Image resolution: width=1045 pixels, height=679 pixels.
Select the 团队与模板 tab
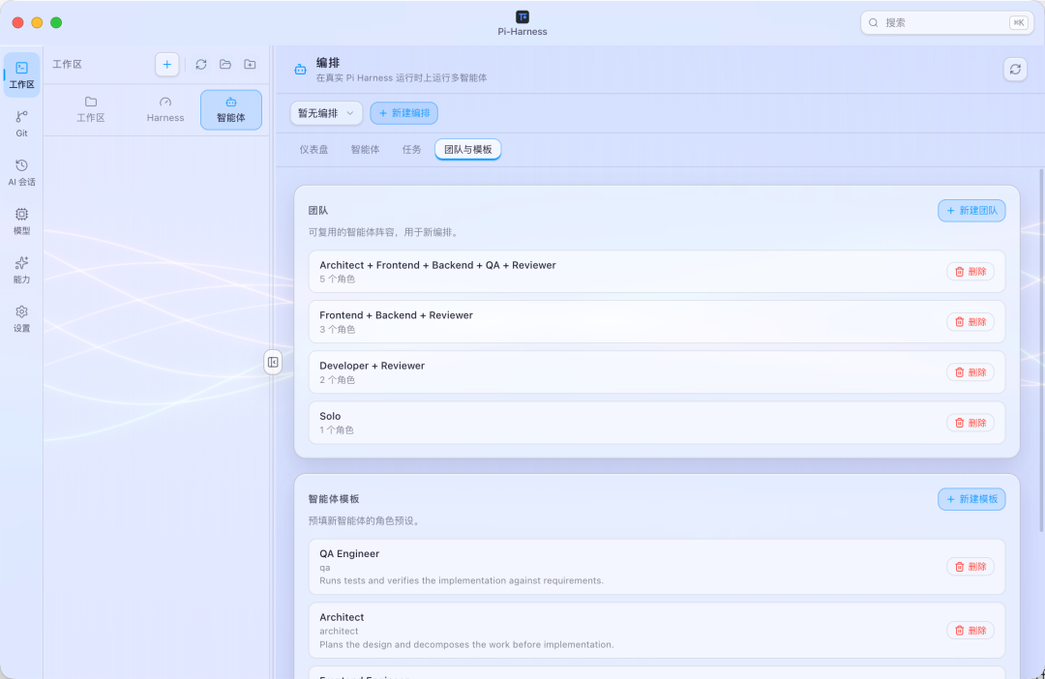tap(468, 149)
